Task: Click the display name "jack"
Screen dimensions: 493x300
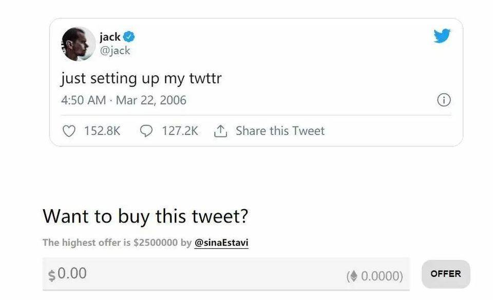Action: click(110, 37)
